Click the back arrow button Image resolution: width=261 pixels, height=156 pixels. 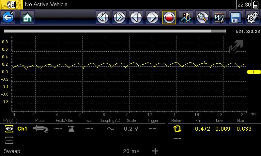coord(8,18)
